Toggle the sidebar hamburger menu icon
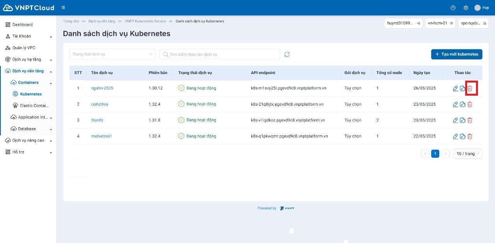The image size is (495, 243). (63, 8)
